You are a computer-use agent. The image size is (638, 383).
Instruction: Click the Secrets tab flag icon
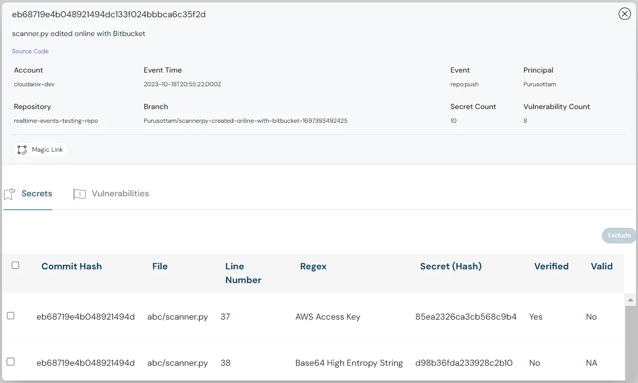tap(10, 194)
